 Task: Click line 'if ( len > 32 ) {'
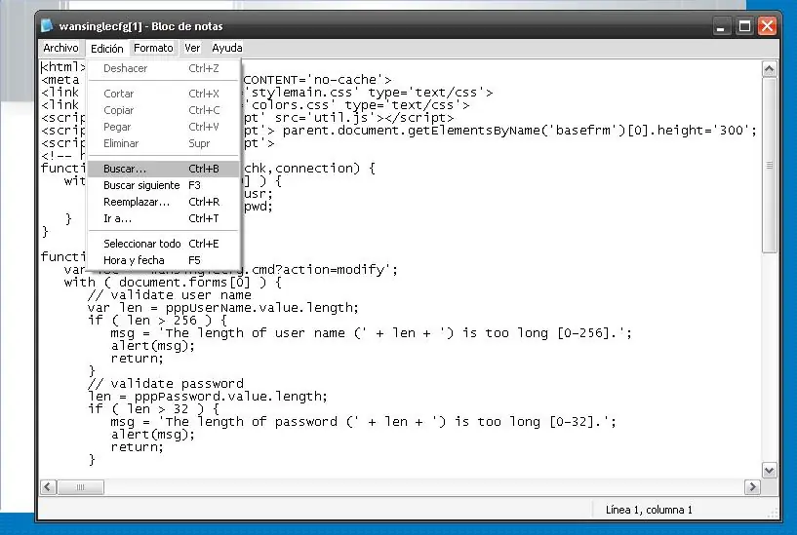[153, 408]
